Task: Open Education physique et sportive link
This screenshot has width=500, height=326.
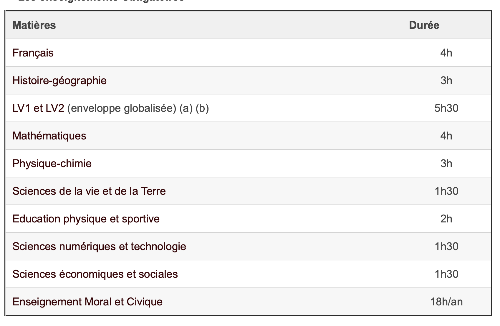Action: tap(86, 219)
